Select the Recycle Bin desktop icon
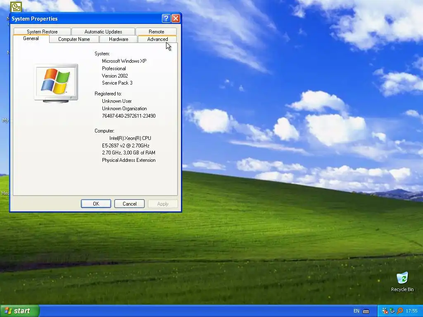 [x=402, y=282]
